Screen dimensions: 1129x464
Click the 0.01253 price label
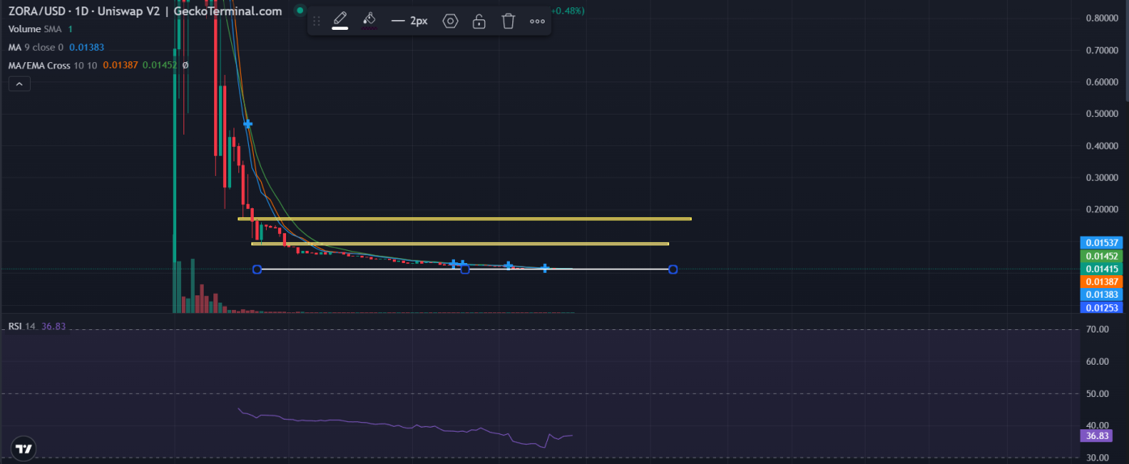[1102, 307]
